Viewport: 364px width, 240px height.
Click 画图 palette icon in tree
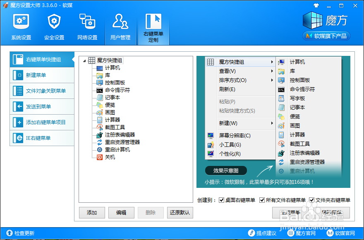pos(100,113)
